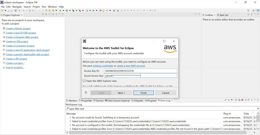Click the orange AWS Toolkit toolbar icon

(53, 10)
